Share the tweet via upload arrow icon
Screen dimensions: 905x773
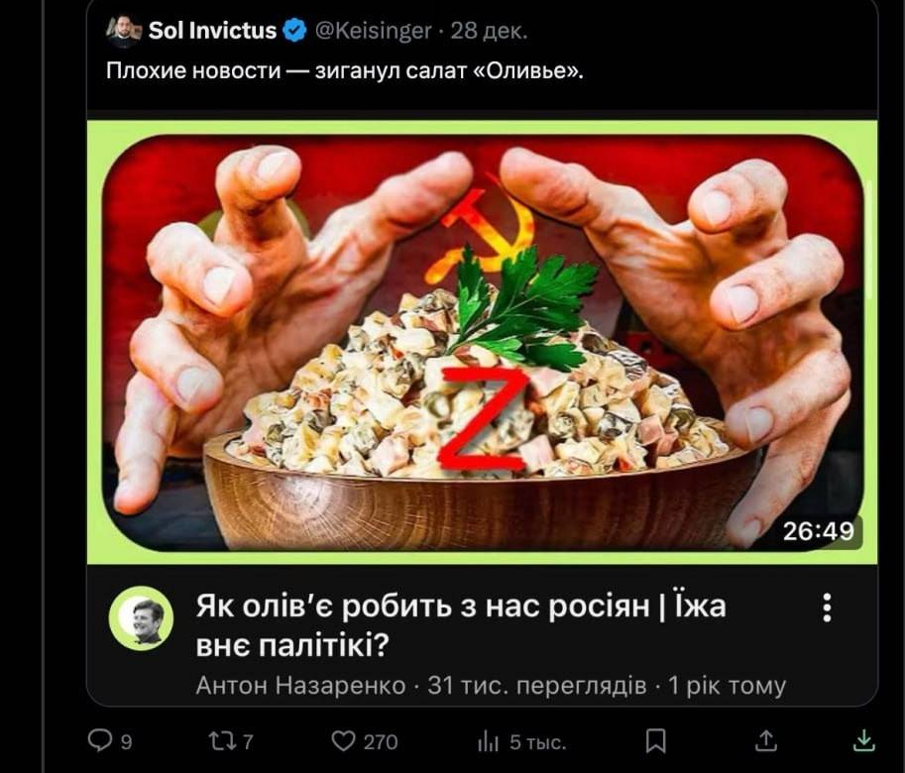point(766,740)
